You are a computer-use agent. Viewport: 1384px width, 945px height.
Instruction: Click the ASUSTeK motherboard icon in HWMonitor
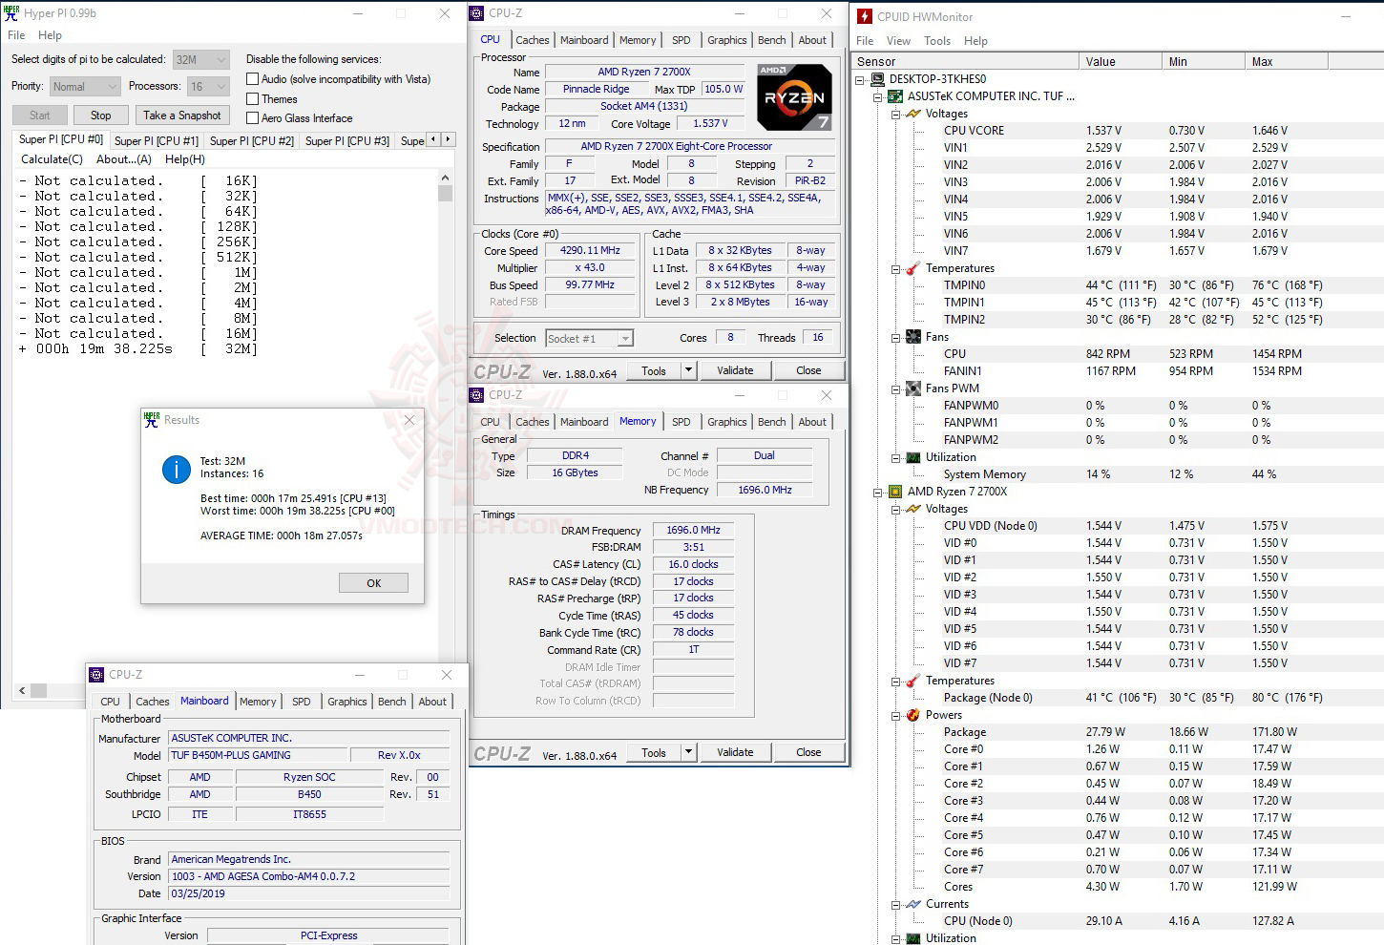[895, 96]
